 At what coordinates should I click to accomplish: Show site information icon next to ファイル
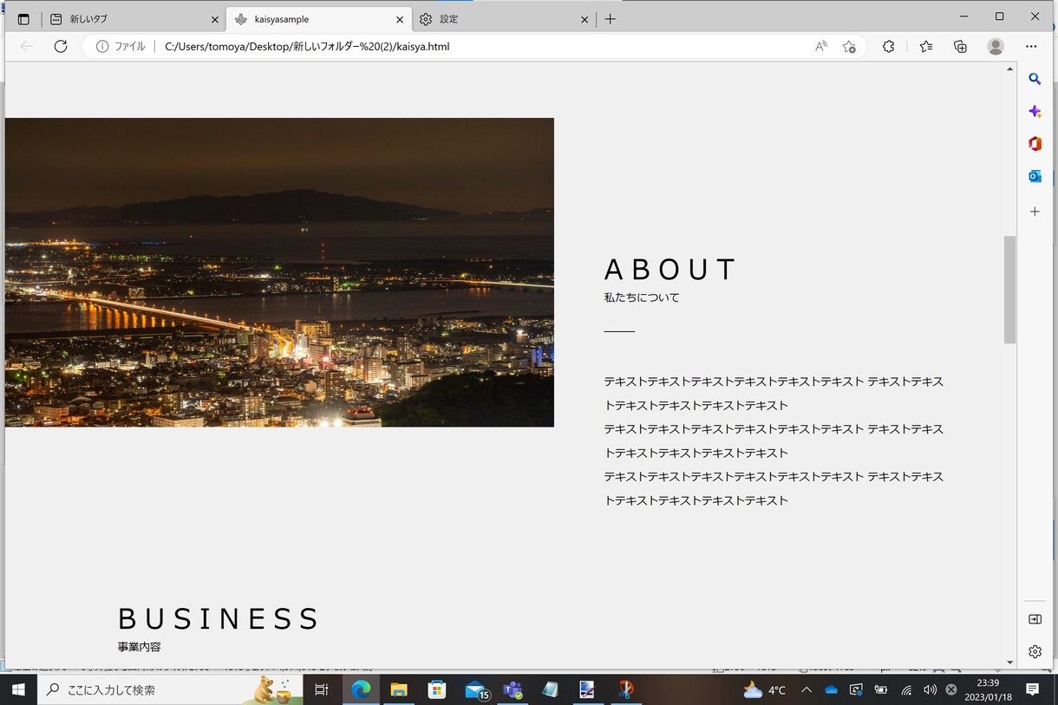tap(102, 46)
